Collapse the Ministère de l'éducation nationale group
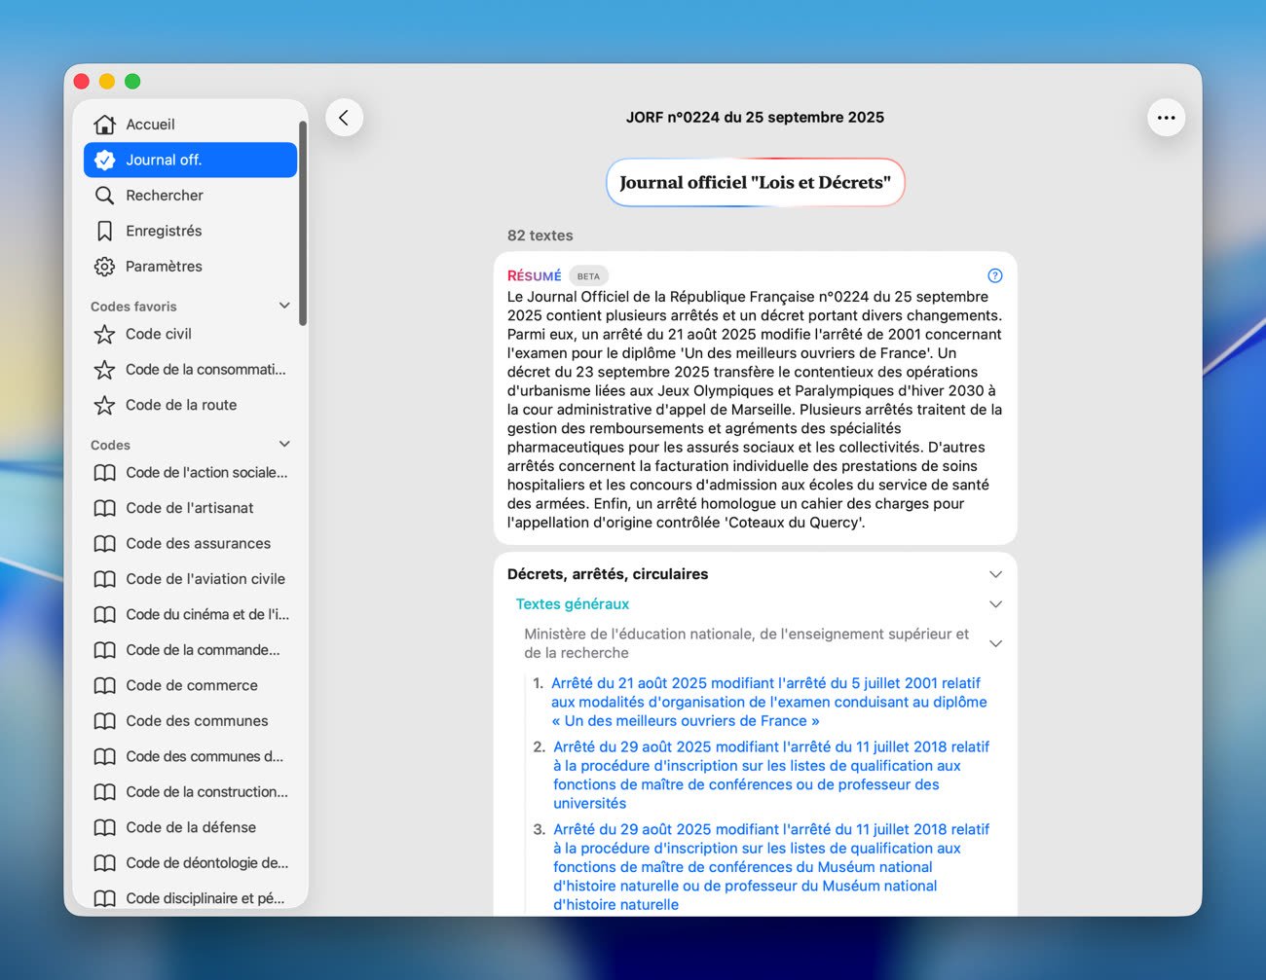 click(x=995, y=643)
